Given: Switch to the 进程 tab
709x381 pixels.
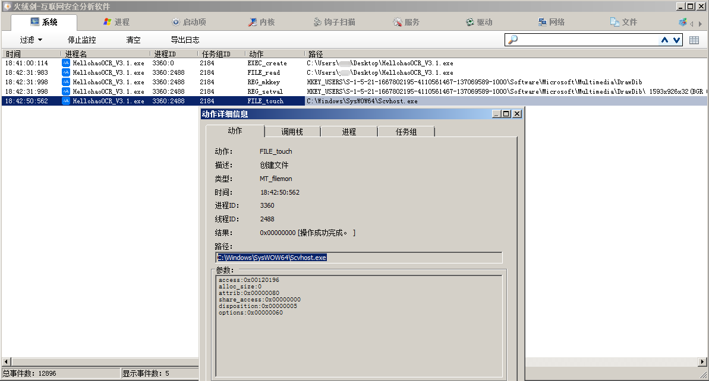Looking at the screenshot, I should [x=116, y=23].
